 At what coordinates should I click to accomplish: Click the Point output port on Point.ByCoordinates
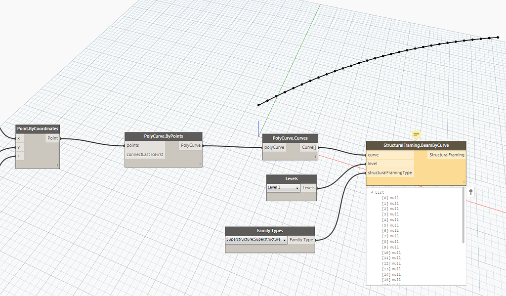click(52, 138)
